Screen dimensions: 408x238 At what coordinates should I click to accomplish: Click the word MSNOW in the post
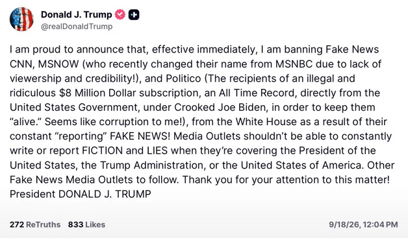click(58, 64)
